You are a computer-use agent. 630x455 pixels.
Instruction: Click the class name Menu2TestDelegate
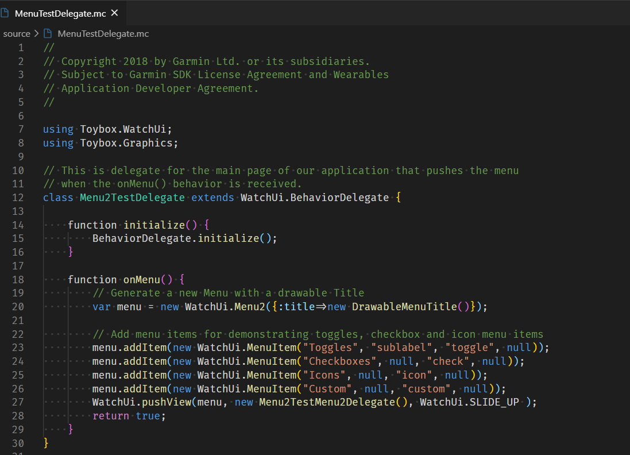pos(132,198)
